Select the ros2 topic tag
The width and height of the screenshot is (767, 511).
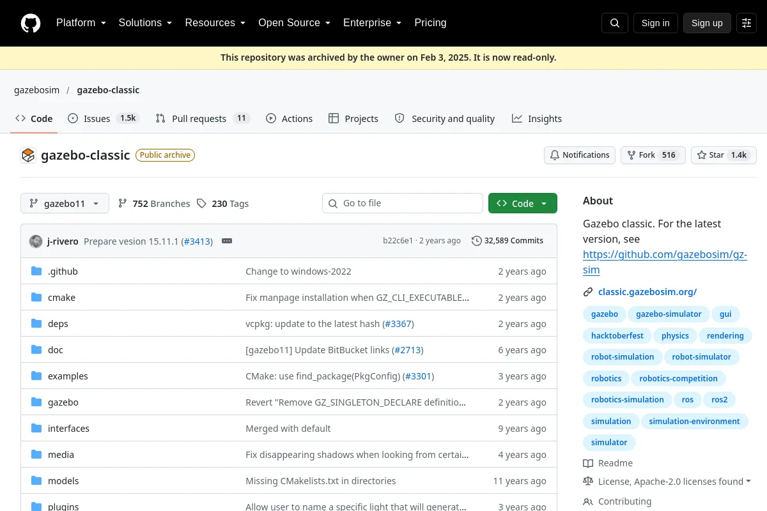[x=720, y=400]
